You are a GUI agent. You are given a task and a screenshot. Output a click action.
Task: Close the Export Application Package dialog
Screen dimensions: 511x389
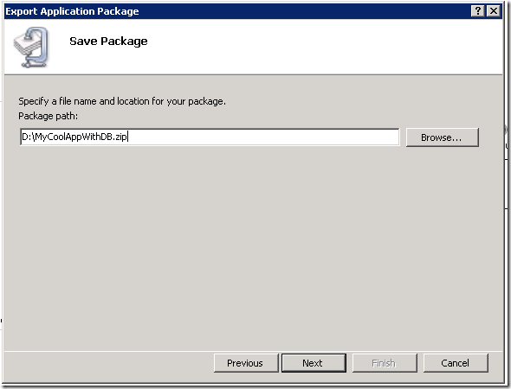[x=494, y=11]
